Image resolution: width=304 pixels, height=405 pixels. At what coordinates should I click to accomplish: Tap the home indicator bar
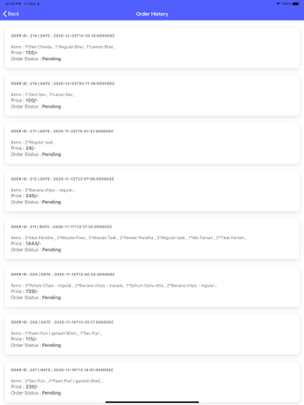(x=152, y=402)
